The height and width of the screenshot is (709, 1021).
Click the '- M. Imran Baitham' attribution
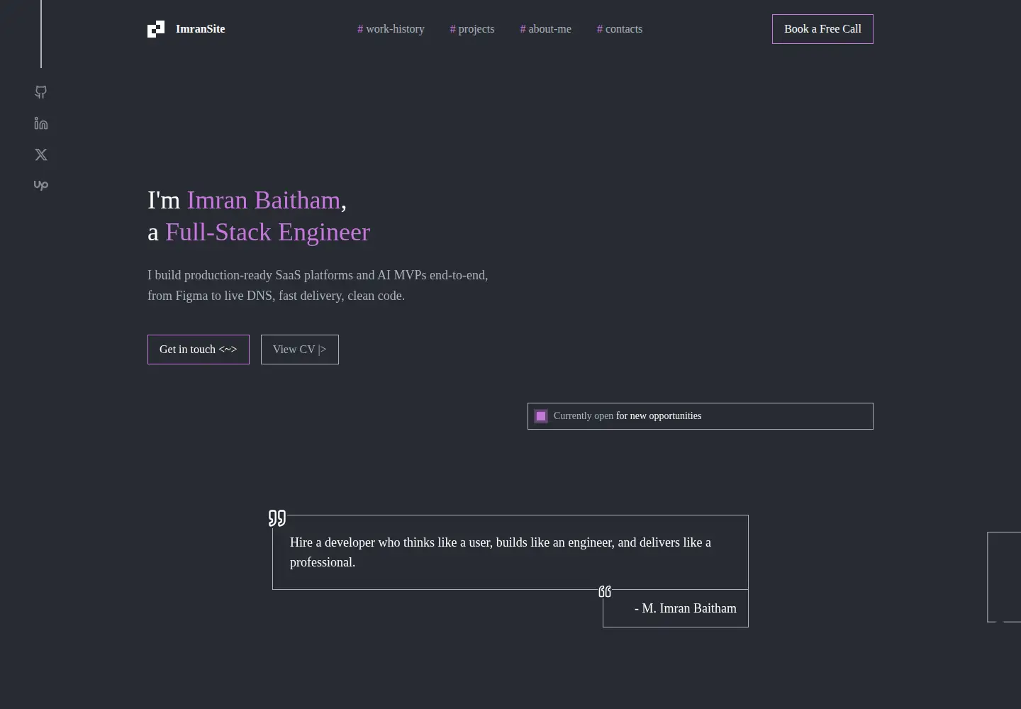[686, 608]
